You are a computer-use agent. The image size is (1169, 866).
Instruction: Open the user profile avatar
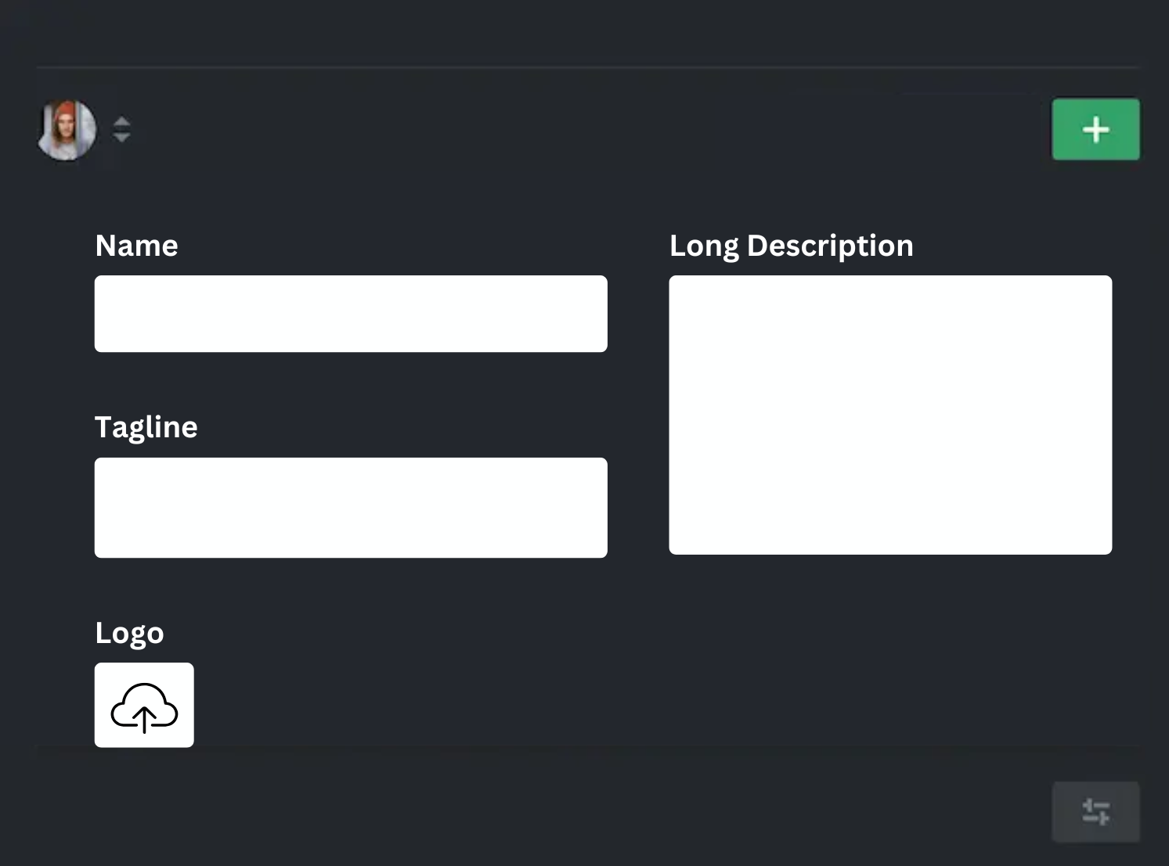pyautogui.click(x=67, y=130)
